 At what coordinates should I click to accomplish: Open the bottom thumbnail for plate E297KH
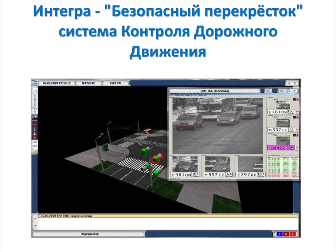coord(250,164)
